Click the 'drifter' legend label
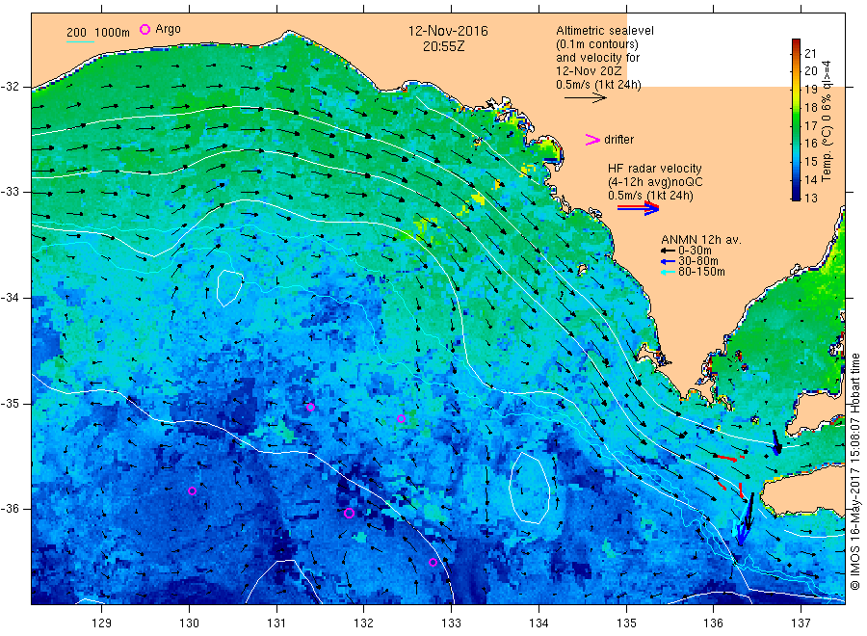This screenshot has width=867, height=636. [x=618, y=140]
